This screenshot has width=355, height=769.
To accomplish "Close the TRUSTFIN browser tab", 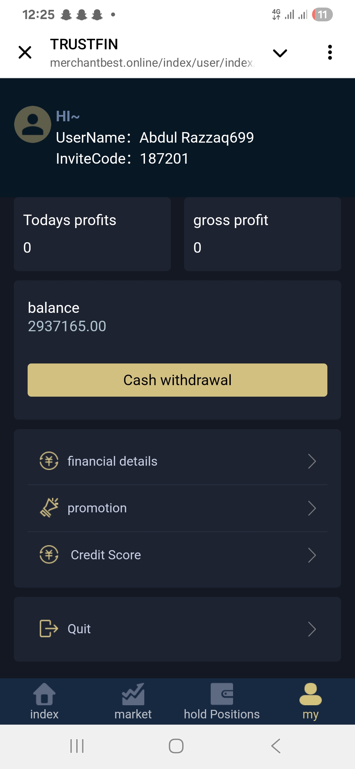I will [25, 53].
